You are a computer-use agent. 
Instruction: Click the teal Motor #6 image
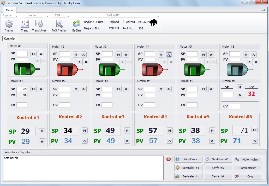pyautogui.click(x=240, y=69)
